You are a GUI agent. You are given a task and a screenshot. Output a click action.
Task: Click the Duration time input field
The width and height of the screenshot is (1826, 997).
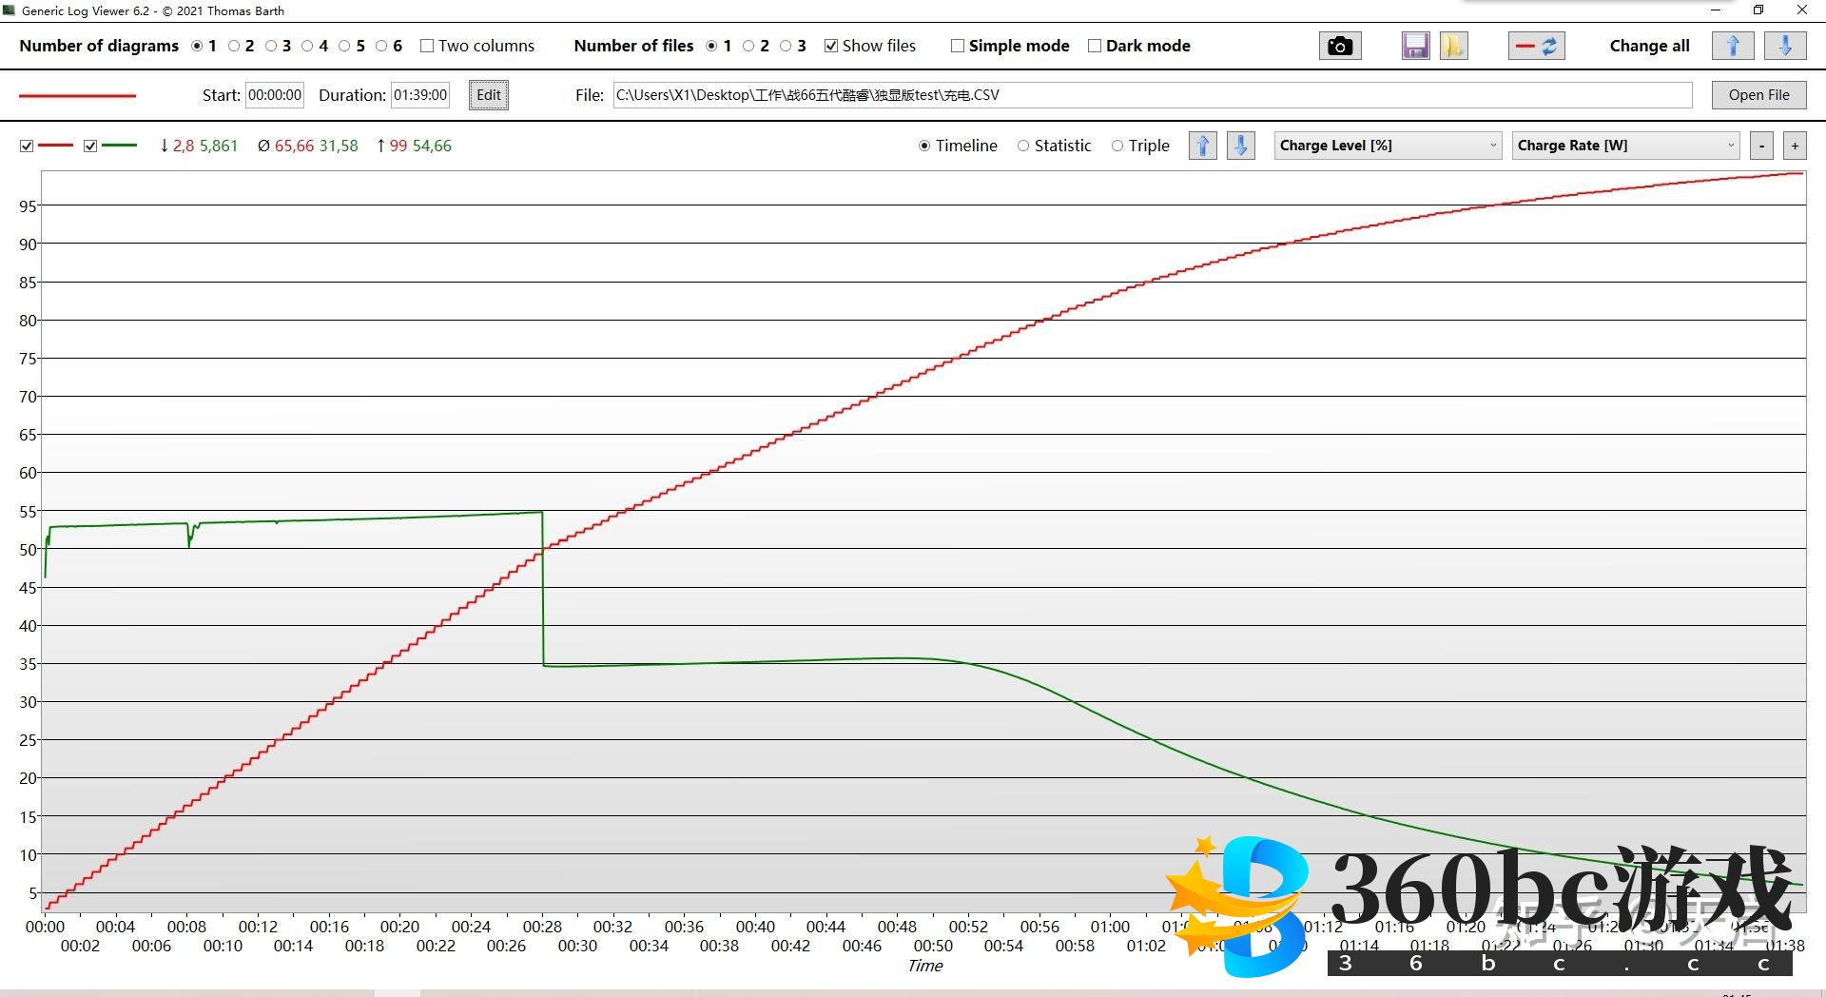[419, 95]
